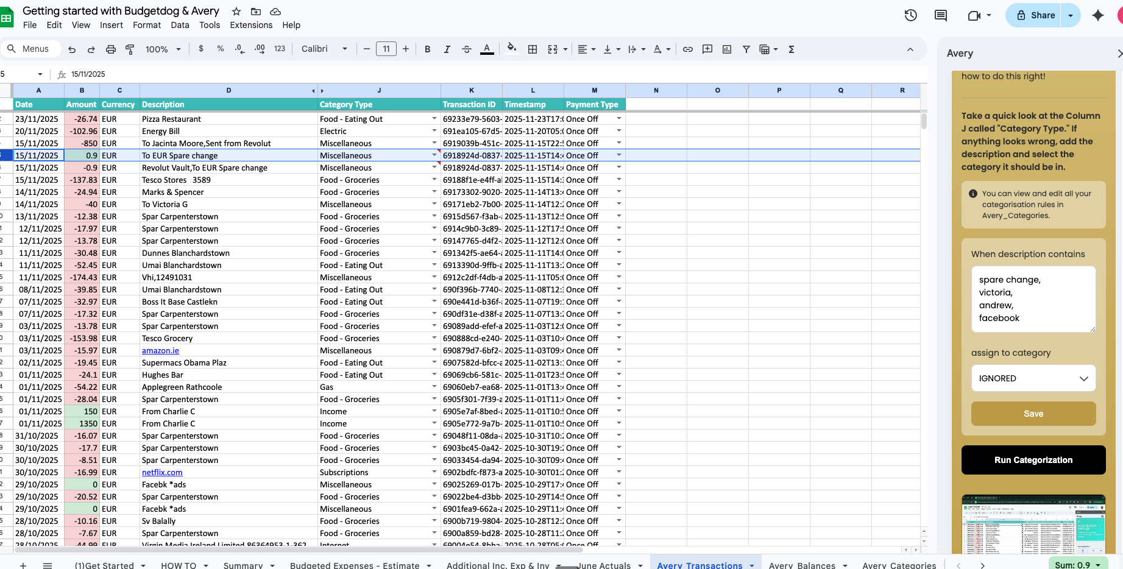This screenshot has height=569, width=1123.
Task: Open version history clock icon
Action: [910, 15]
